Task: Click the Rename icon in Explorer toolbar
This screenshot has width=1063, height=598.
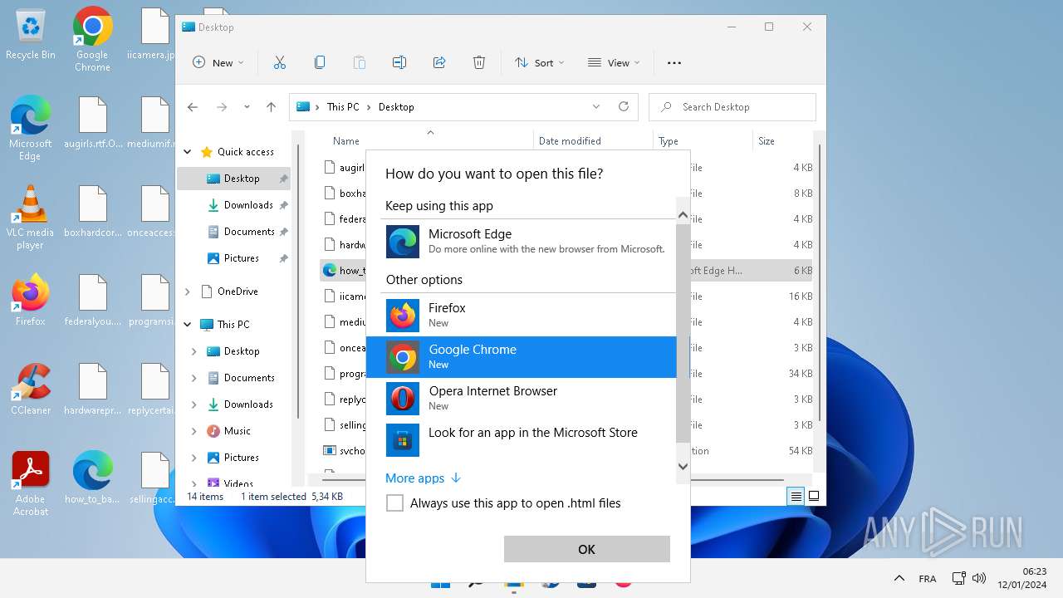Action: (x=399, y=62)
